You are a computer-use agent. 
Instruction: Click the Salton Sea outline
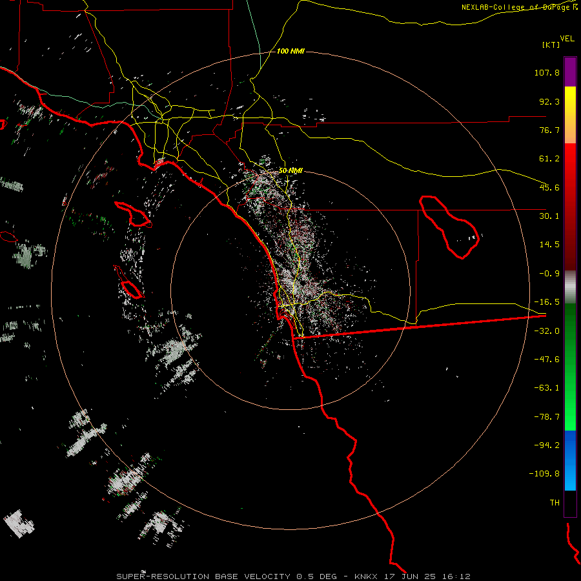click(x=449, y=227)
